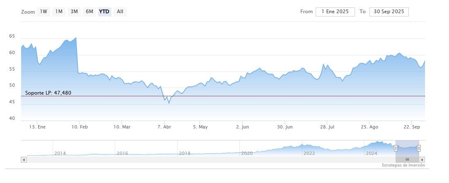Viewport: 449px width, 183px height.
Task: Set zoom range to 1M
Action: coord(59,12)
